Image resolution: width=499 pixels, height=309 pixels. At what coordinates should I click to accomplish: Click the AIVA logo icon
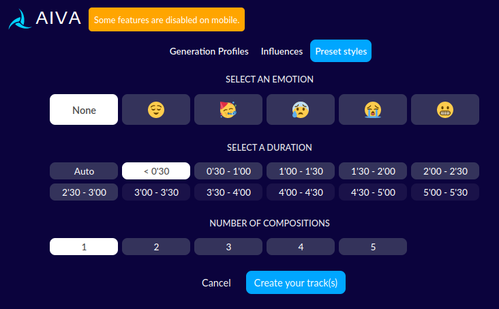(20, 19)
